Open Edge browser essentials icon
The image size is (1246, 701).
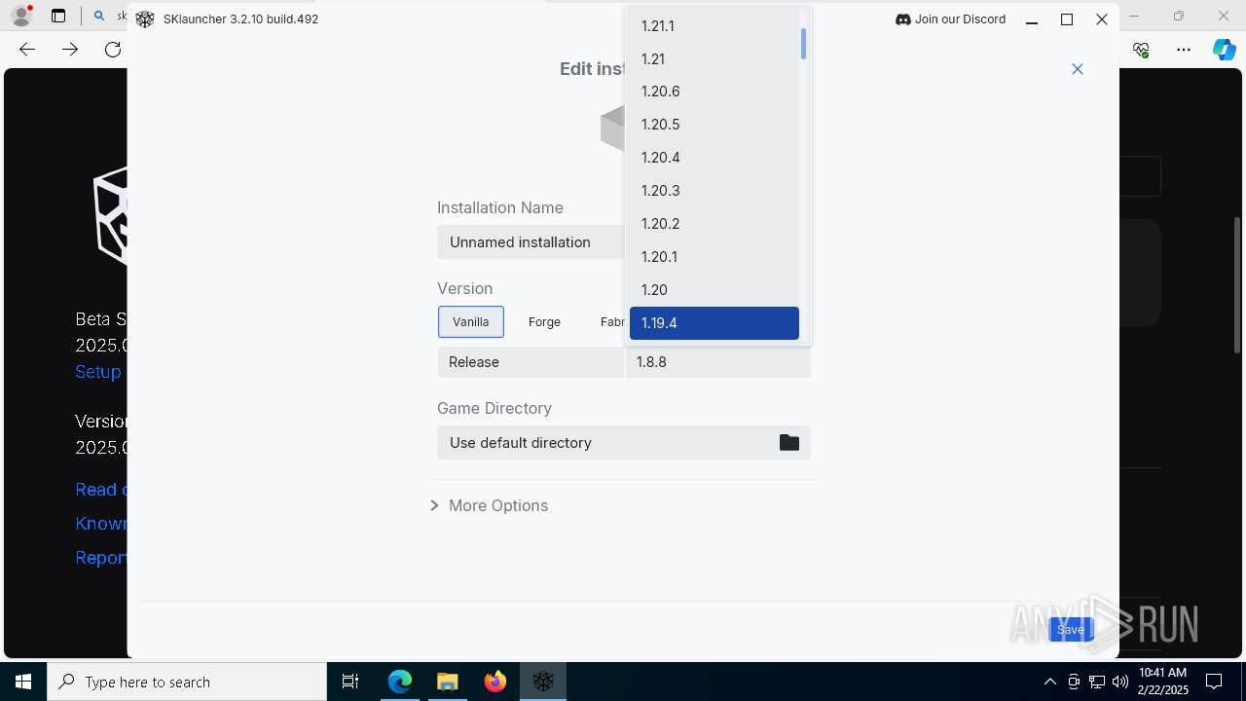pyautogui.click(x=1141, y=50)
